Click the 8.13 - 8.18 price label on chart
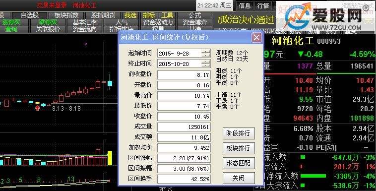Image resolution: width=376 pixels, height=191 pixels. point(66,109)
